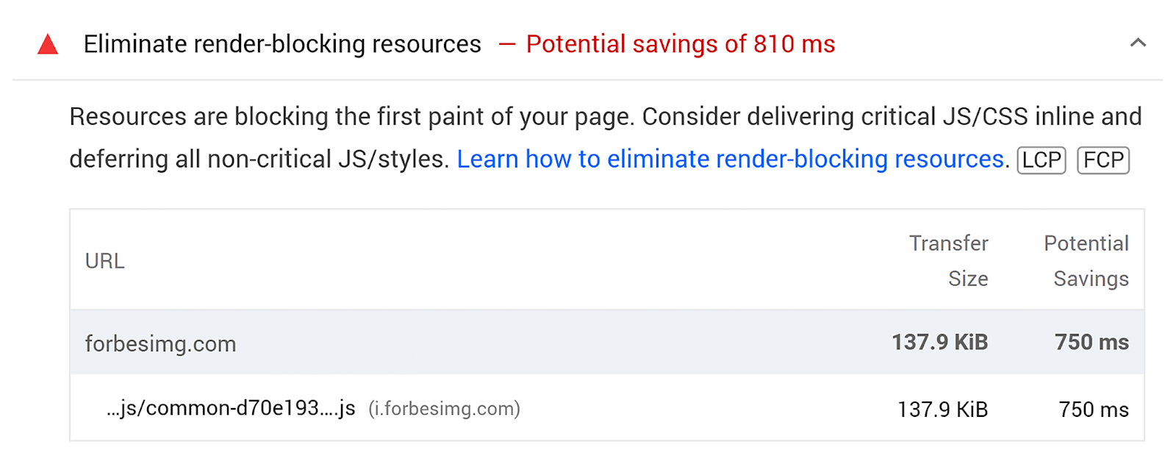Select the LCP metric chip
The image size is (1176, 475).
point(1040,160)
